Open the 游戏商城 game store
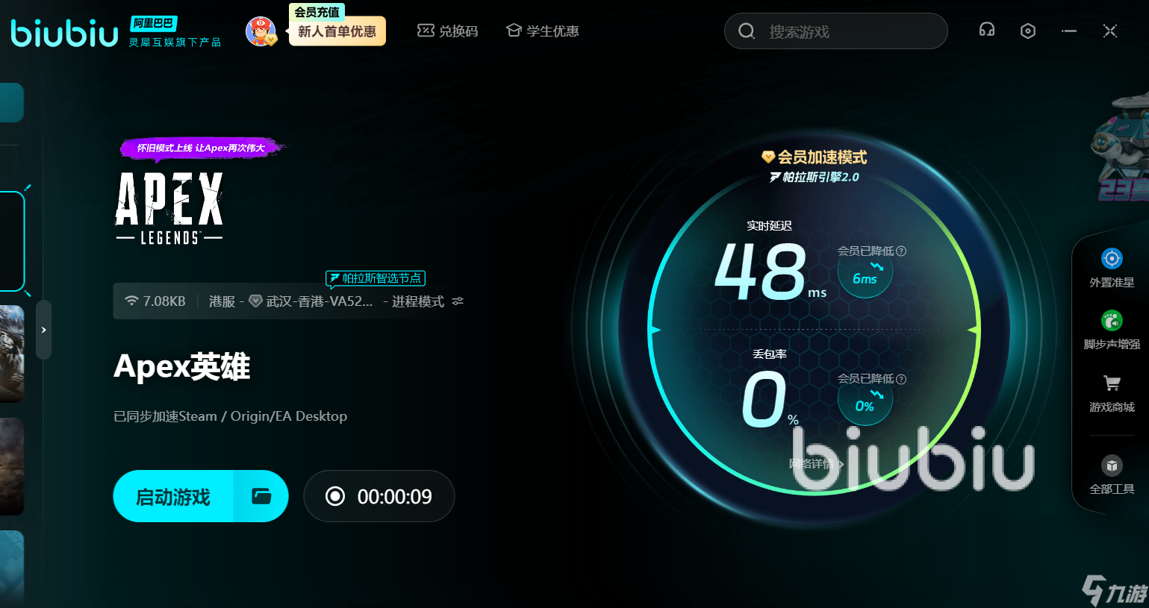1149x608 pixels. tap(1112, 392)
